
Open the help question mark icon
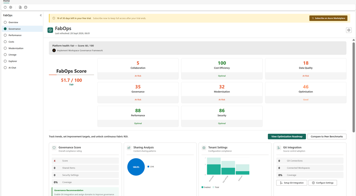(26, 7)
